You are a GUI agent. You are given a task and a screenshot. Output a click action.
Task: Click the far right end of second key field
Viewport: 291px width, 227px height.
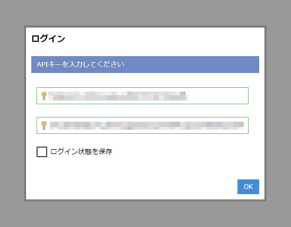pos(246,125)
